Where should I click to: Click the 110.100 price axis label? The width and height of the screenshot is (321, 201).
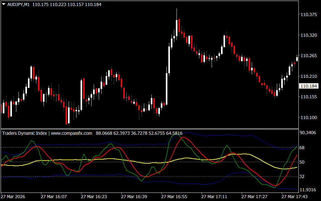tap(308, 117)
